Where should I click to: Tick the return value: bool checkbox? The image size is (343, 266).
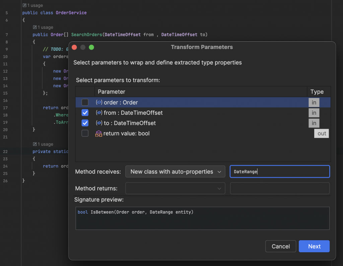point(85,134)
